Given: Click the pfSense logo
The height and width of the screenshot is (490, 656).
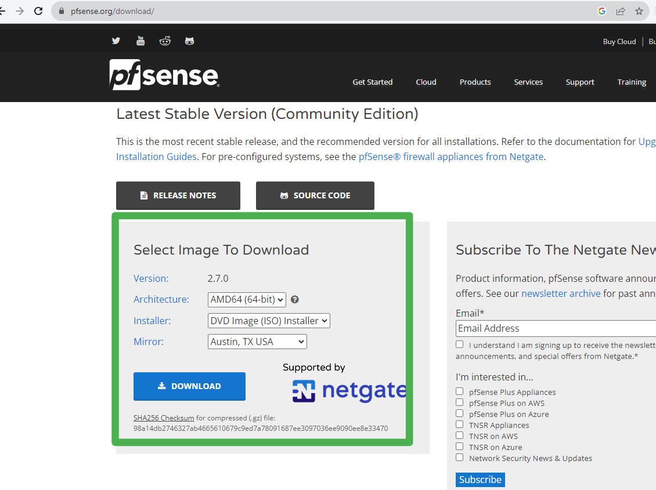Looking at the screenshot, I should point(164,75).
